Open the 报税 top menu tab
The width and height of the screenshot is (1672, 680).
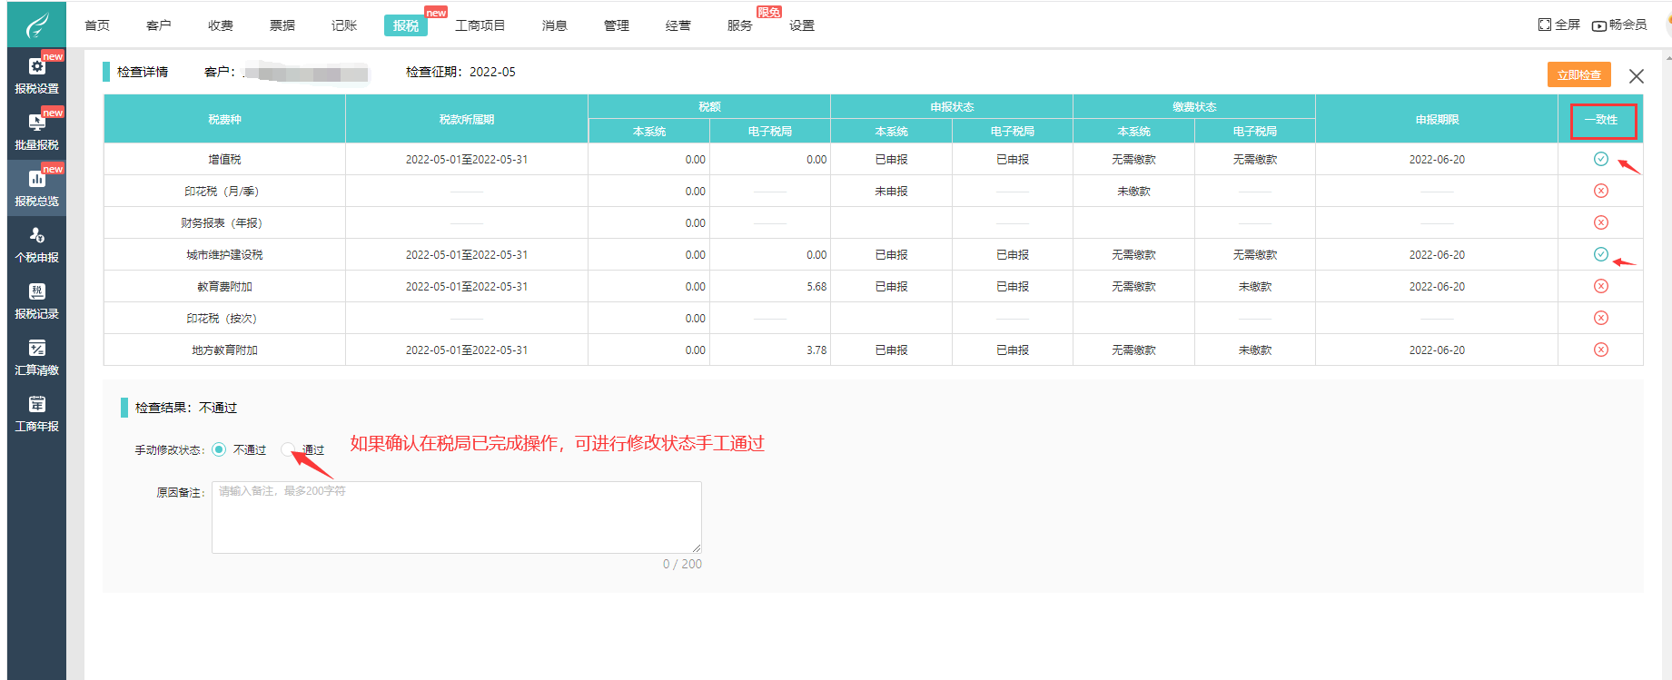click(x=406, y=25)
